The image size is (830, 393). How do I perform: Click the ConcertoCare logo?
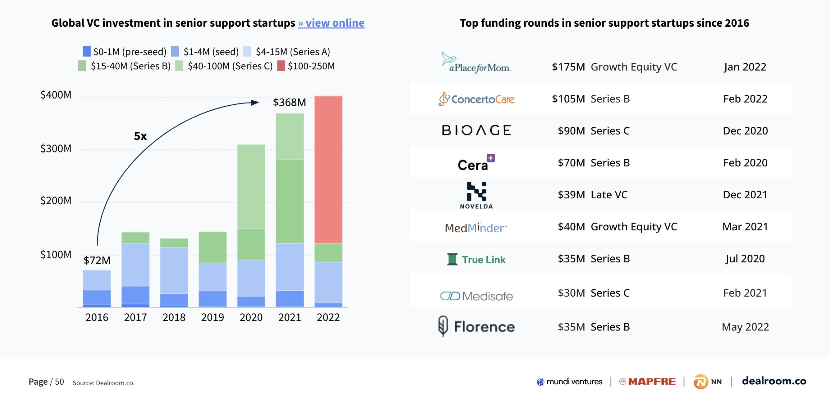tap(476, 99)
